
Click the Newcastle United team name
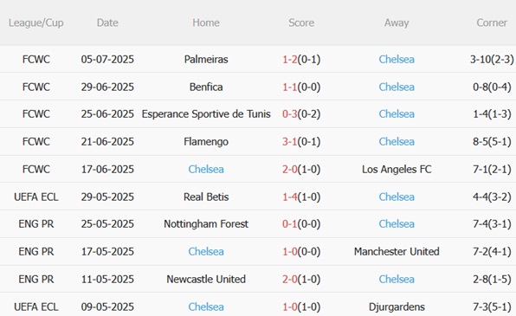point(206,279)
